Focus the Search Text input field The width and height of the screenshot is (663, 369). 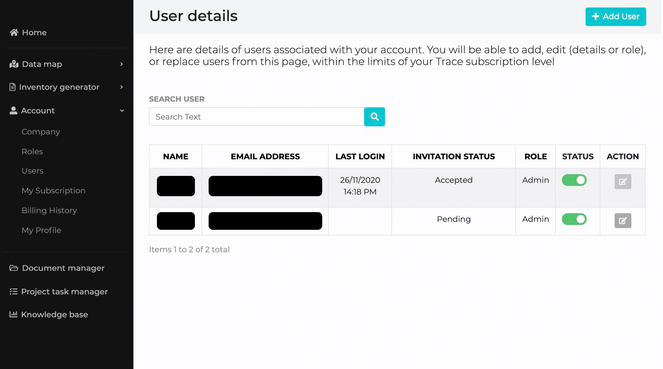[256, 117]
